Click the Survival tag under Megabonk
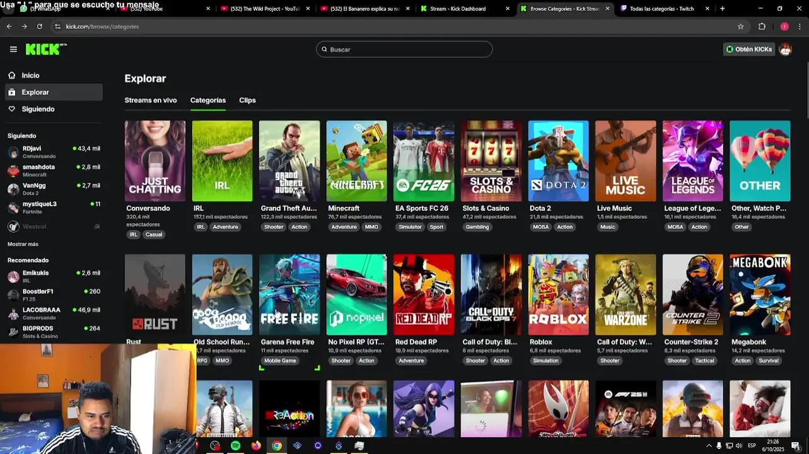Image resolution: width=809 pixels, height=454 pixels. pyautogui.click(x=769, y=361)
